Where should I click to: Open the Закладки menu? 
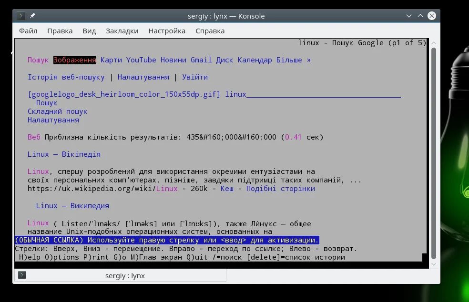[x=122, y=31]
